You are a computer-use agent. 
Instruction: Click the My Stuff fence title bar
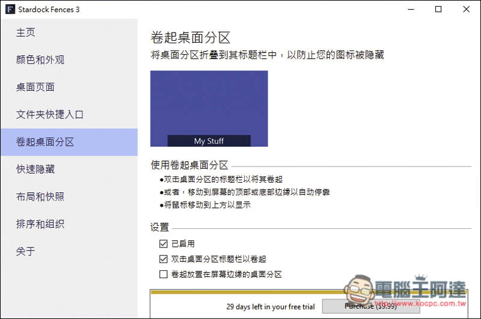209,141
